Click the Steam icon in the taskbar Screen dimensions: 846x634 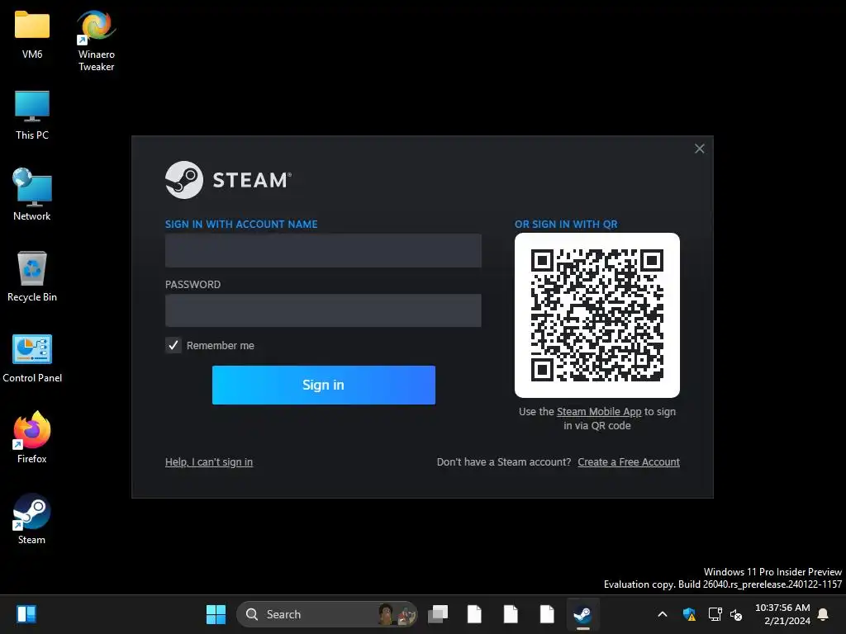pyautogui.click(x=582, y=614)
